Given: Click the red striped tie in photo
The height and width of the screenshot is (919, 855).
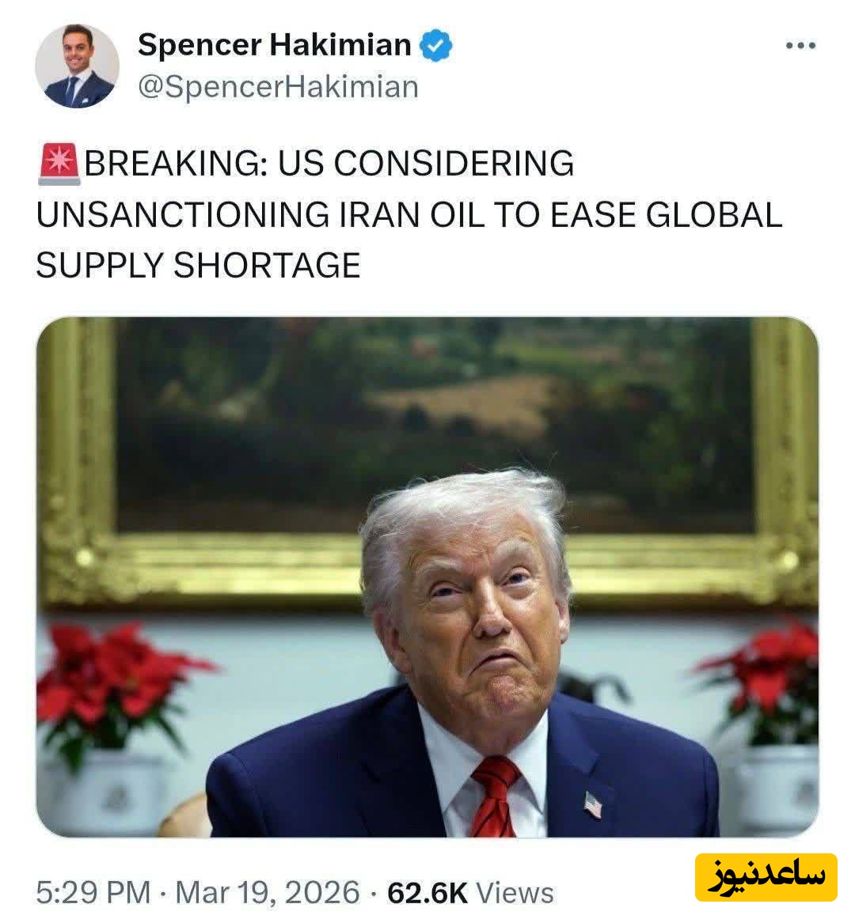Looking at the screenshot, I should coord(496,796).
